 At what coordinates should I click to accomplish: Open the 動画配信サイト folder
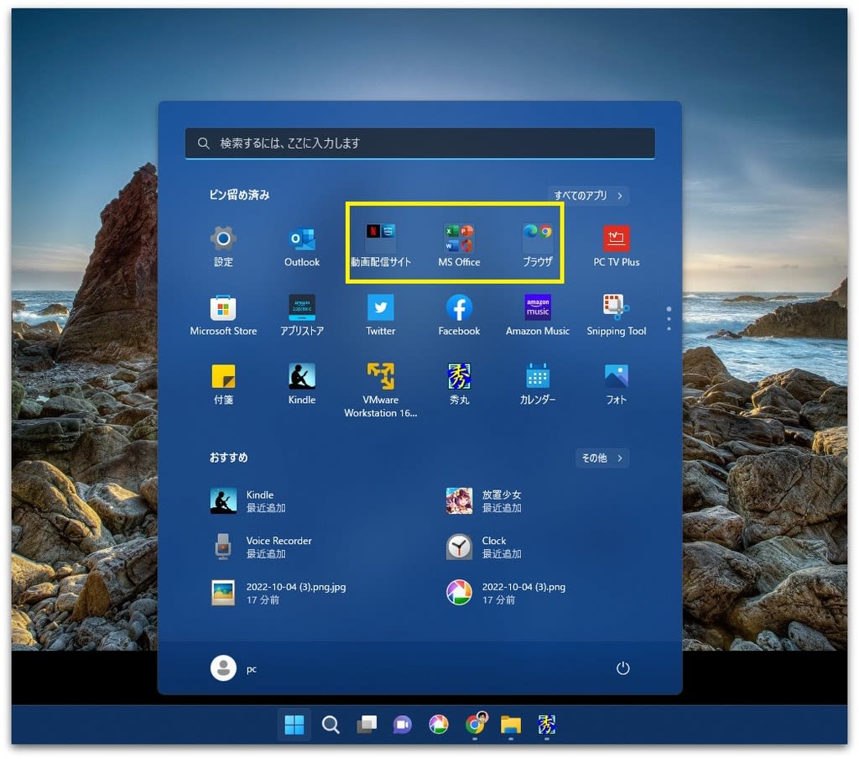click(380, 246)
